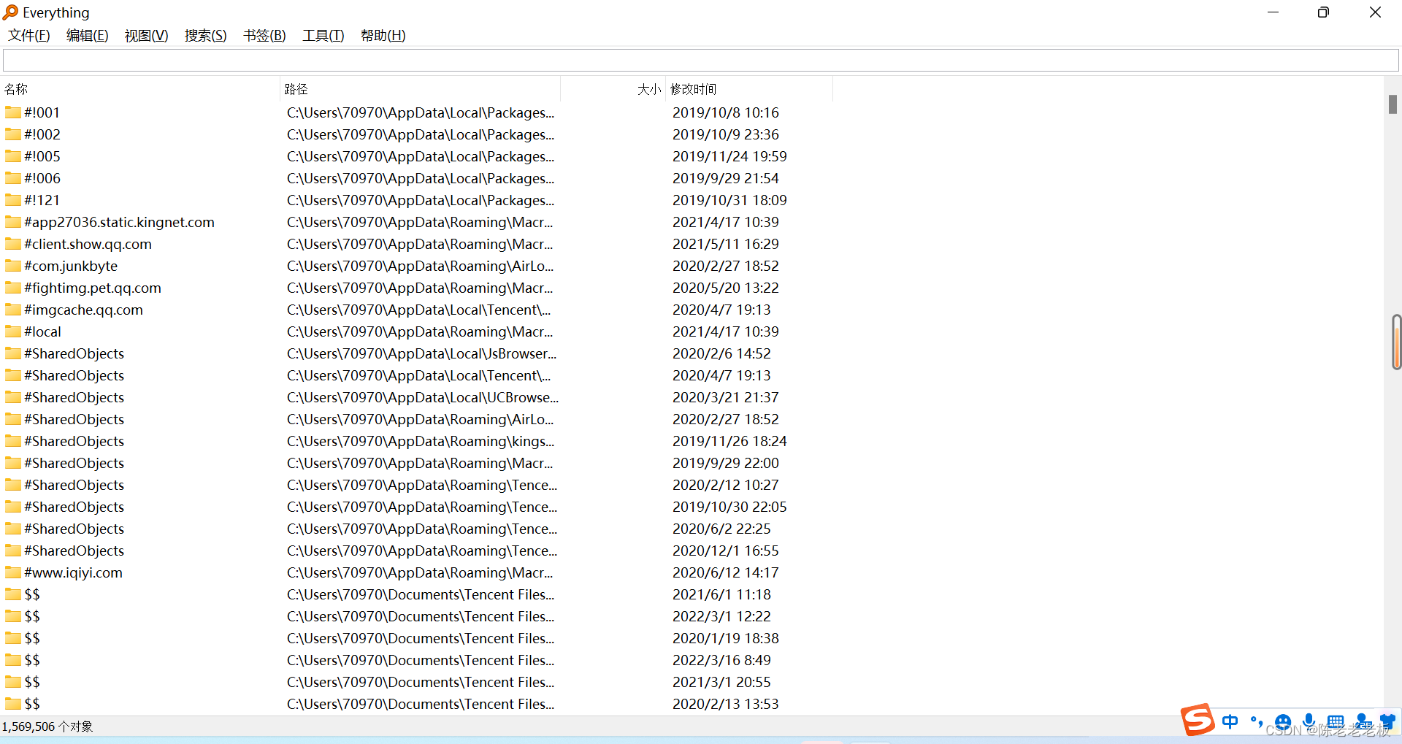Image resolution: width=1402 pixels, height=744 pixels.
Task: Click the folder icon beside #app27036.static.kingnet.com
Action: point(13,222)
